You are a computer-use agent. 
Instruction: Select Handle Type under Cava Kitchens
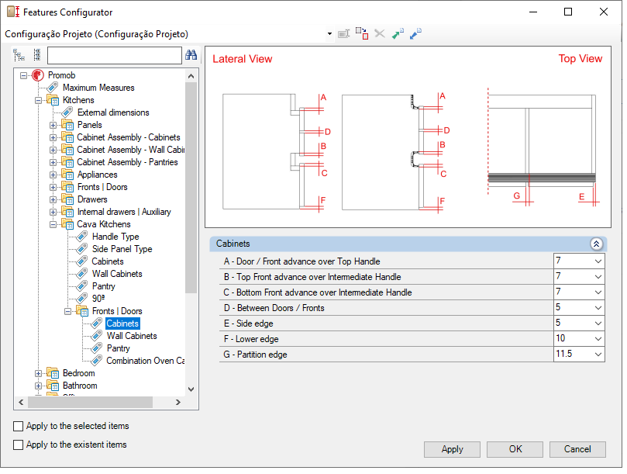pyautogui.click(x=115, y=237)
